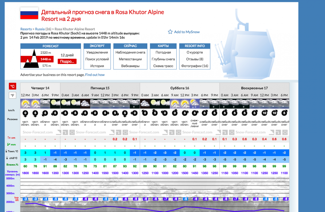Image resolution: width=325 pixels, height=212 pixels.
Task: Click Friday 0 AM wind direction icon
Action: (x=65, y=113)
